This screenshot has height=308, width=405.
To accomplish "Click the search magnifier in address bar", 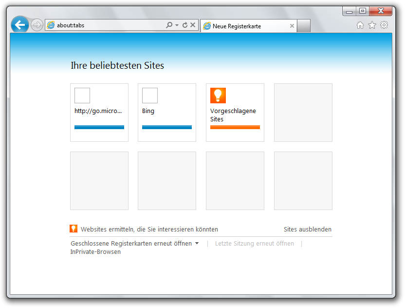I will coord(169,25).
